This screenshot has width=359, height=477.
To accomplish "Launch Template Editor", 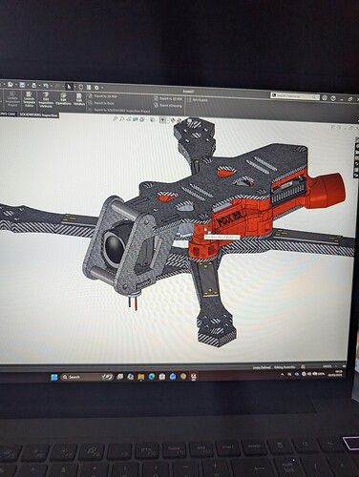I will pyautogui.click(x=29, y=99).
